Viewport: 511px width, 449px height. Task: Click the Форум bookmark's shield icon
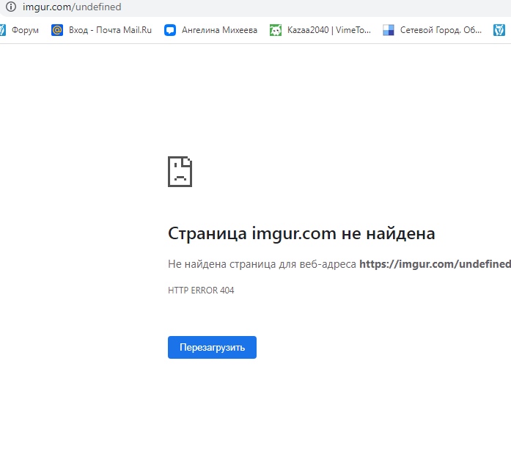2,30
